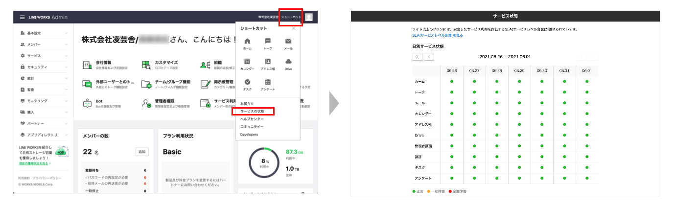674x208 pixels.
Task: Expand the 統計 sidebar chevron
Action: click(x=66, y=78)
